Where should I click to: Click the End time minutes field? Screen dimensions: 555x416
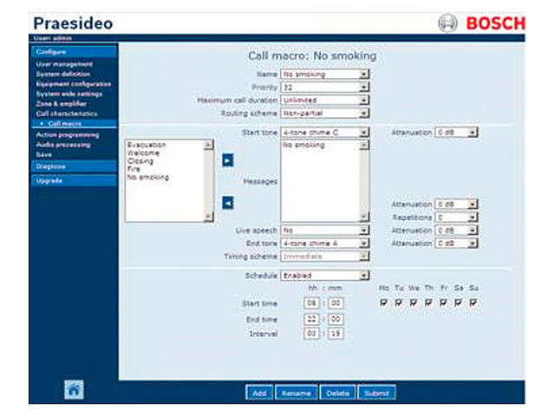(336, 319)
